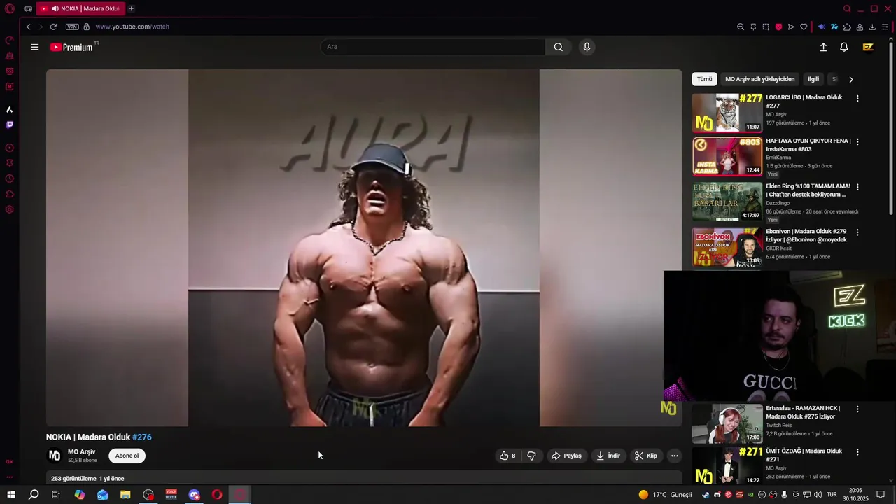Open the 'MO Arşiv' channel name
Screen dimensions: 896x504
81,452
